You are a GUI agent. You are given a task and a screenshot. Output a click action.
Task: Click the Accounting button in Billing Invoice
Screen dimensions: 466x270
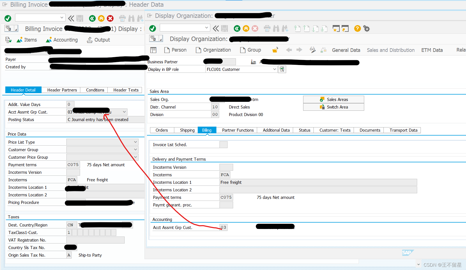pyautogui.click(x=62, y=40)
